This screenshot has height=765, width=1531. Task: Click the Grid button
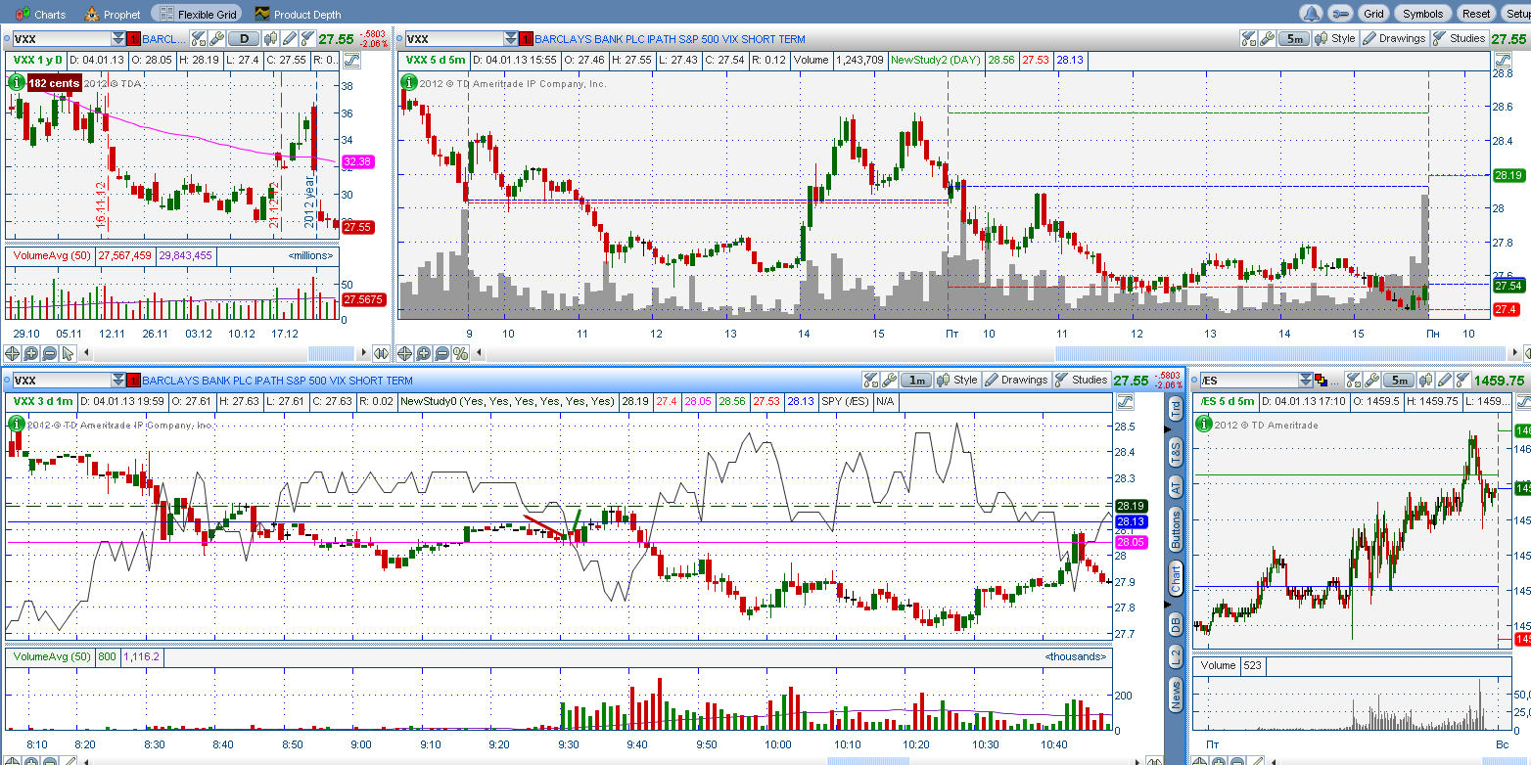point(1374,14)
